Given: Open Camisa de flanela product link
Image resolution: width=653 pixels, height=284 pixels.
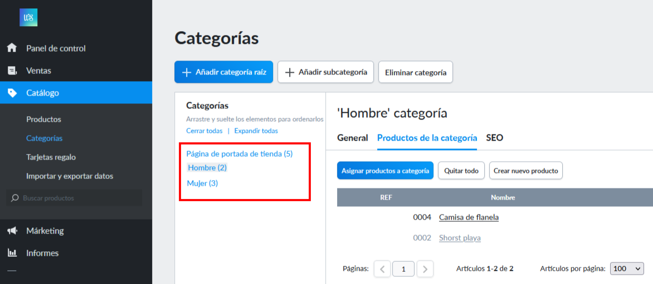Looking at the screenshot, I should click(x=469, y=217).
